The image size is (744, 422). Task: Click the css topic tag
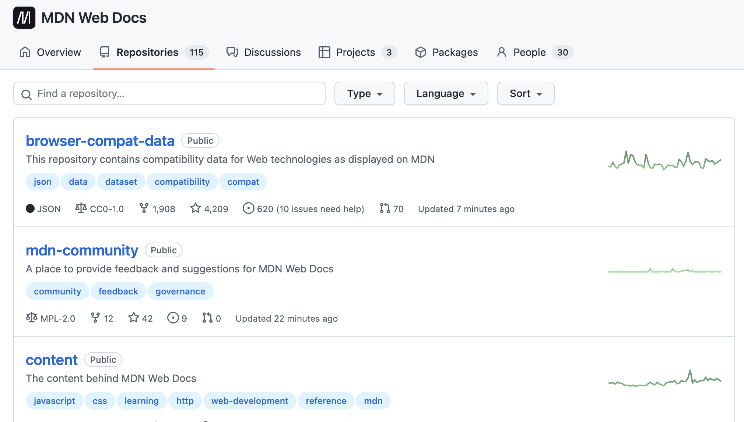click(100, 401)
